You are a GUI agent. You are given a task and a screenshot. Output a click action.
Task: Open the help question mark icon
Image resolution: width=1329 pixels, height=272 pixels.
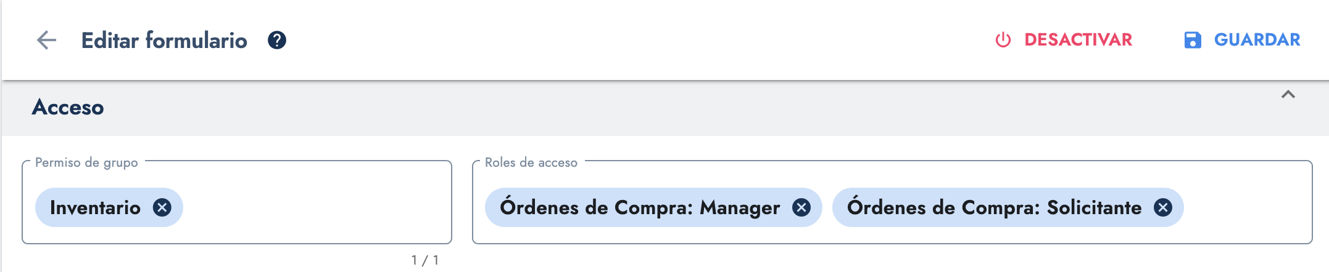point(277,41)
